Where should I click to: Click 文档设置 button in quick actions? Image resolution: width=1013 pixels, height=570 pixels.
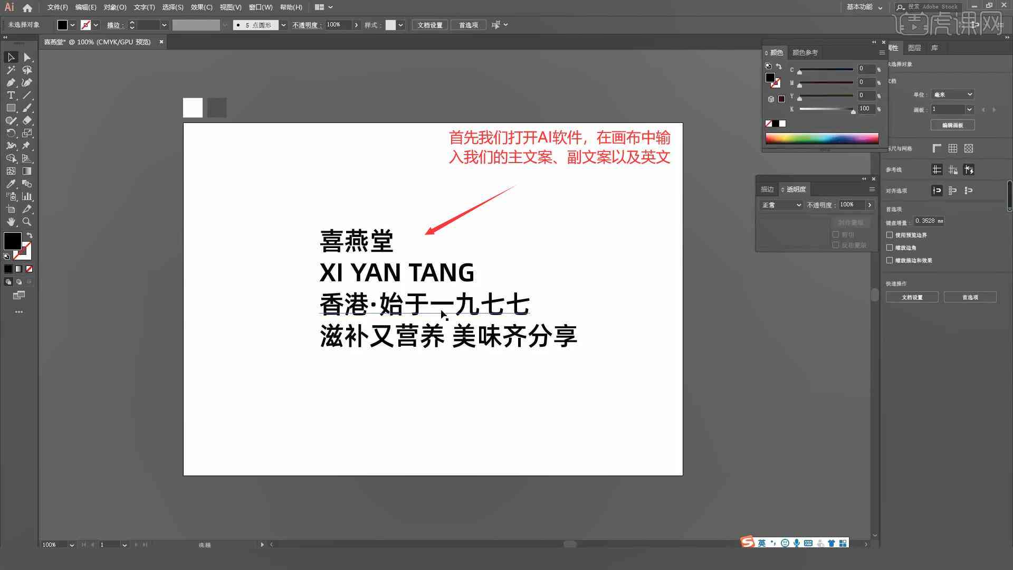tap(913, 297)
